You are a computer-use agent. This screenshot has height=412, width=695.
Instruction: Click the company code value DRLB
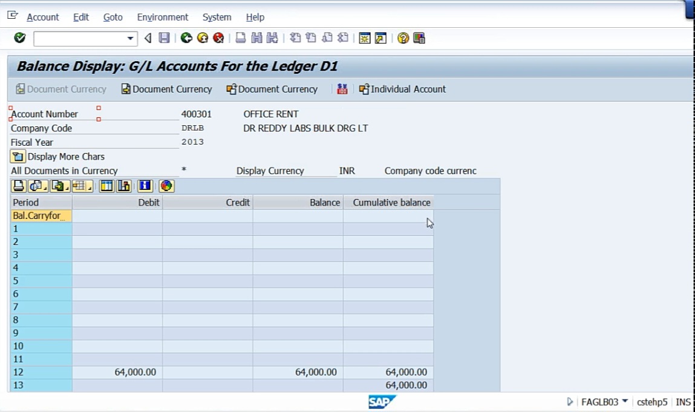click(192, 128)
